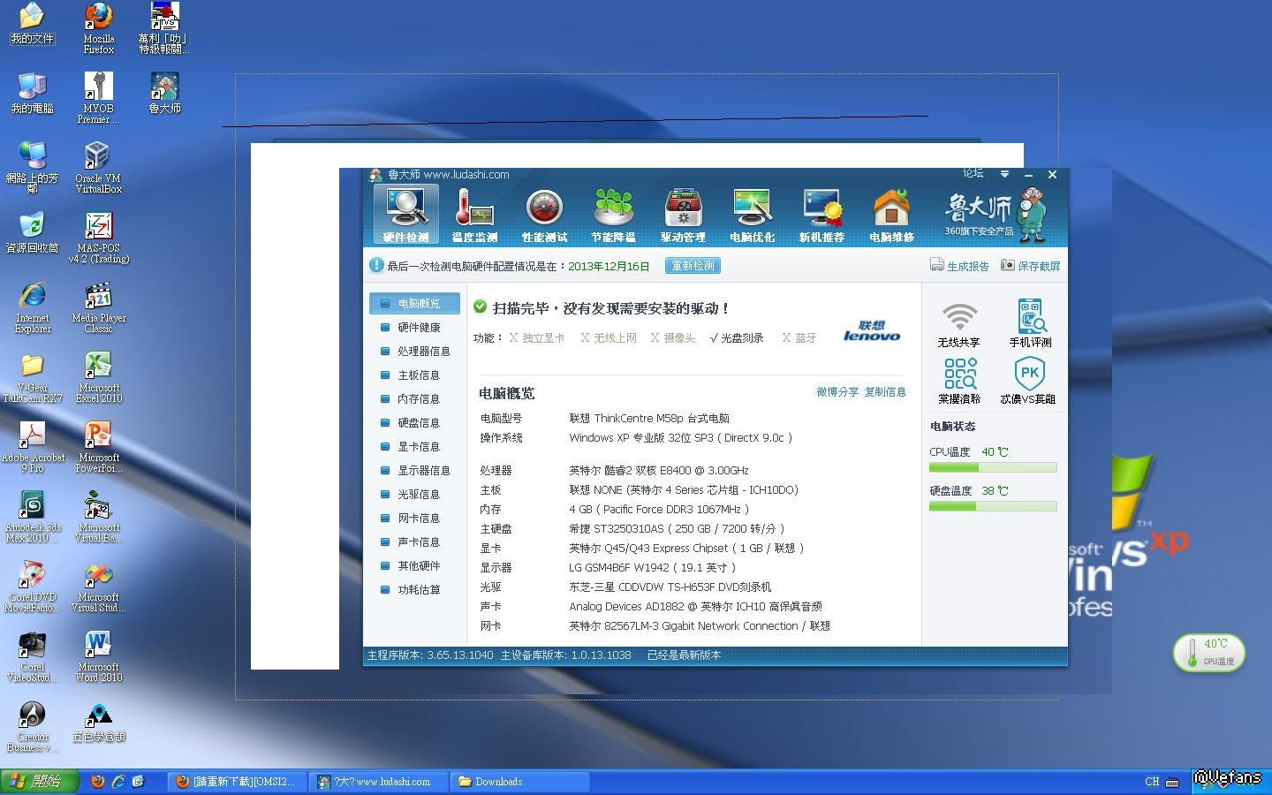Open the title bar dropdown menu arrow
Screen dimensions: 1272x795
tap(1004, 174)
